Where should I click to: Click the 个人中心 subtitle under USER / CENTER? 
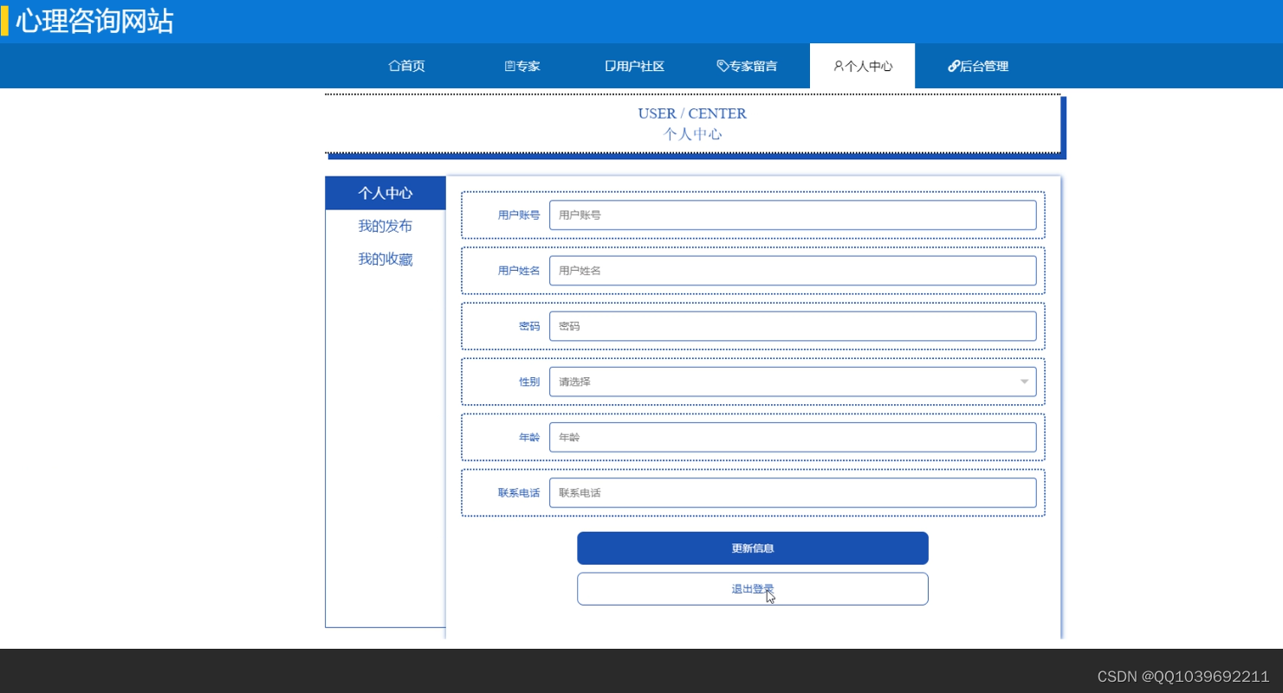tap(692, 134)
